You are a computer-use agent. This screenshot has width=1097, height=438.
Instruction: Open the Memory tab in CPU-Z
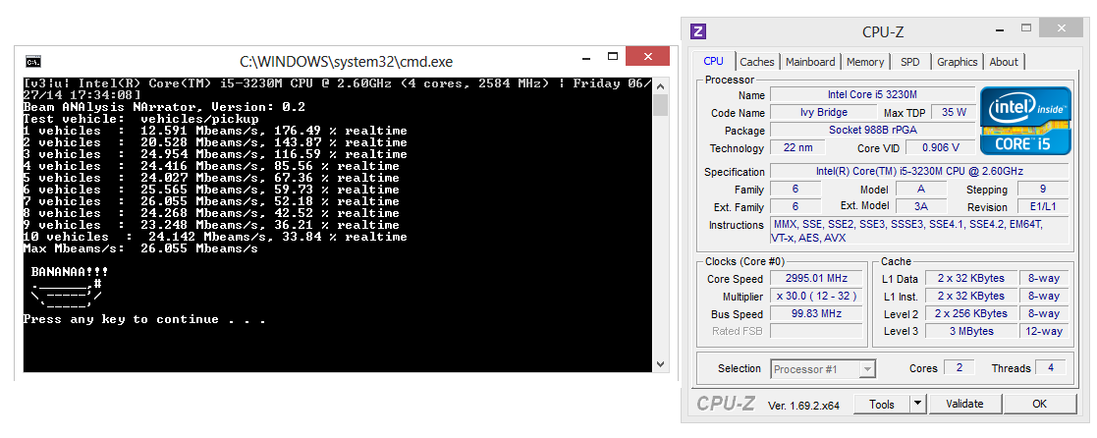(x=865, y=62)
